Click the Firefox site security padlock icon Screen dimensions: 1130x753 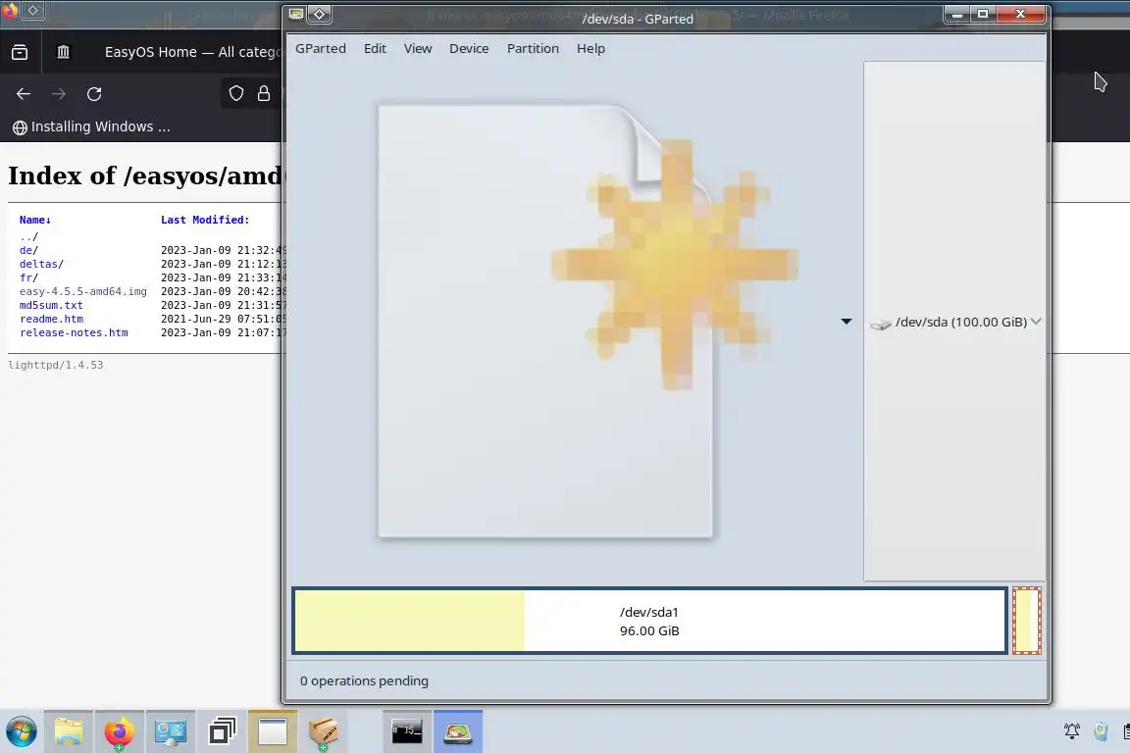[x=264, y=93]
